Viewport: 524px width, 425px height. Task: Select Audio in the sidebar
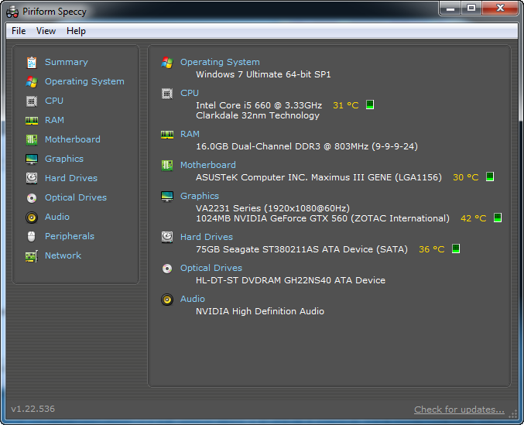[57, 217]
